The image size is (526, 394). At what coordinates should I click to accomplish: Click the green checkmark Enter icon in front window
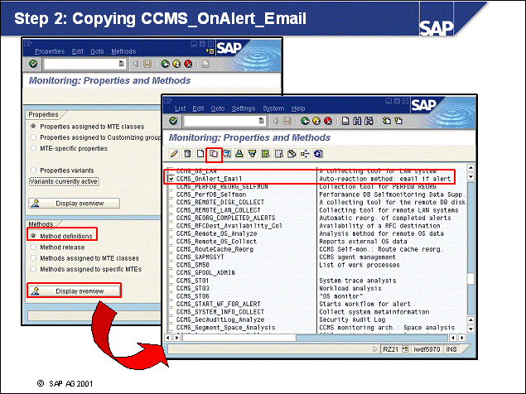pyautogui.click(x=172, y=121)
